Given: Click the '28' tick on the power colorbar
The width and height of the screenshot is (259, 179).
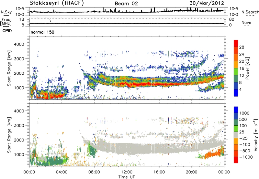Looking at the screenshot, I should [242, 47].
